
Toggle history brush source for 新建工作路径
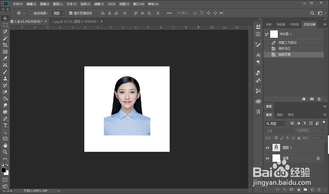click(x=267, y=42)
